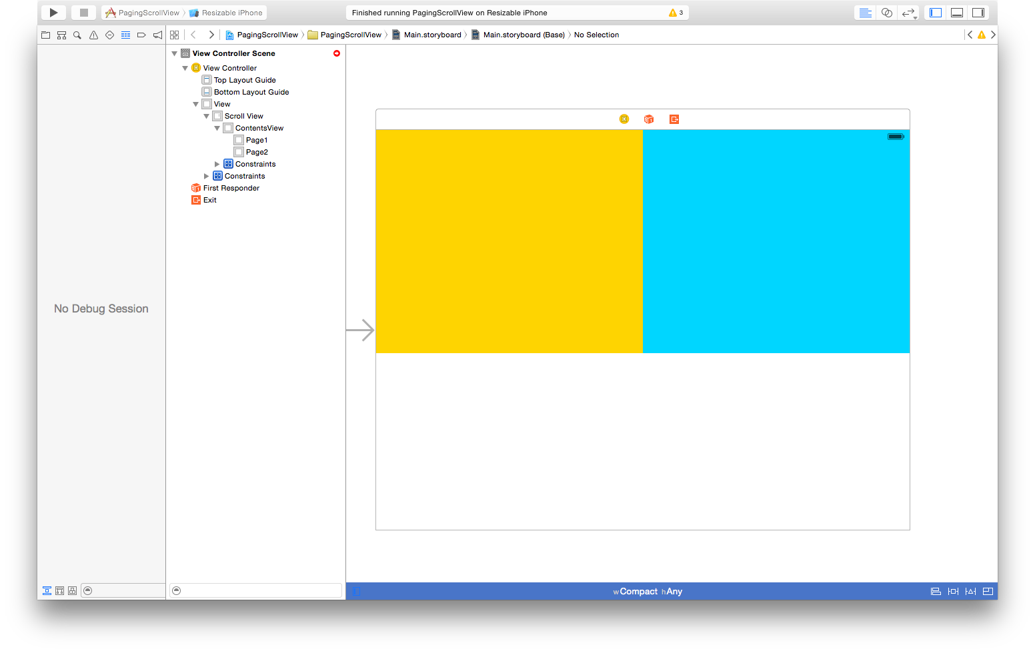Show the Symbol navigator
The height and width of the screenshot is (653, 1035).
point(61,35)
